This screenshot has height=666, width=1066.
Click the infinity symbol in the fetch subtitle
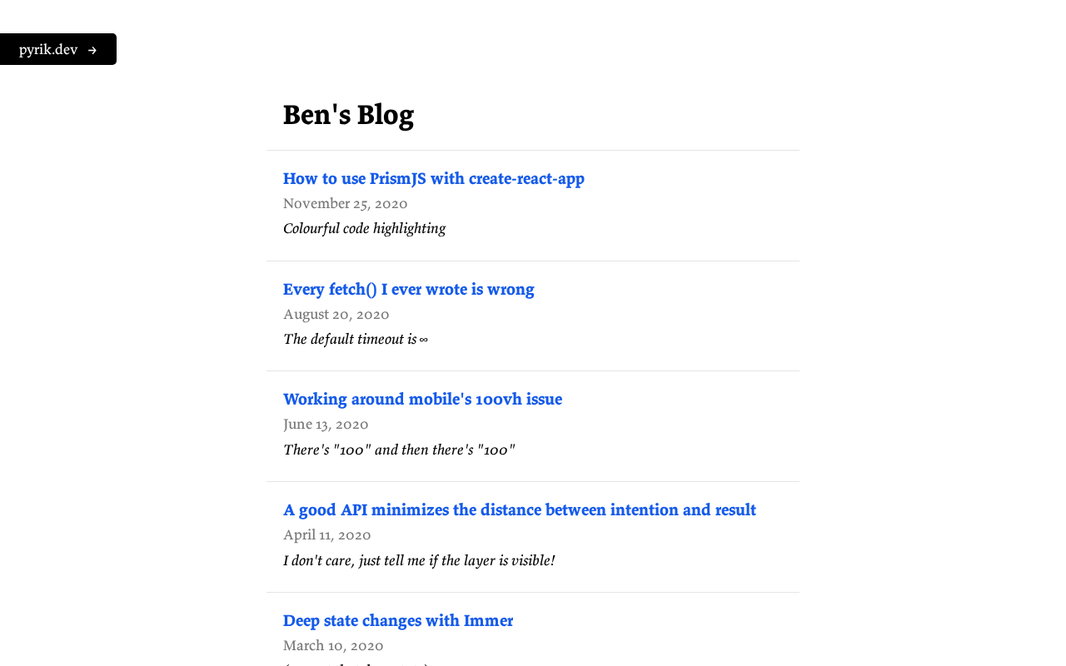coord(423,340)
